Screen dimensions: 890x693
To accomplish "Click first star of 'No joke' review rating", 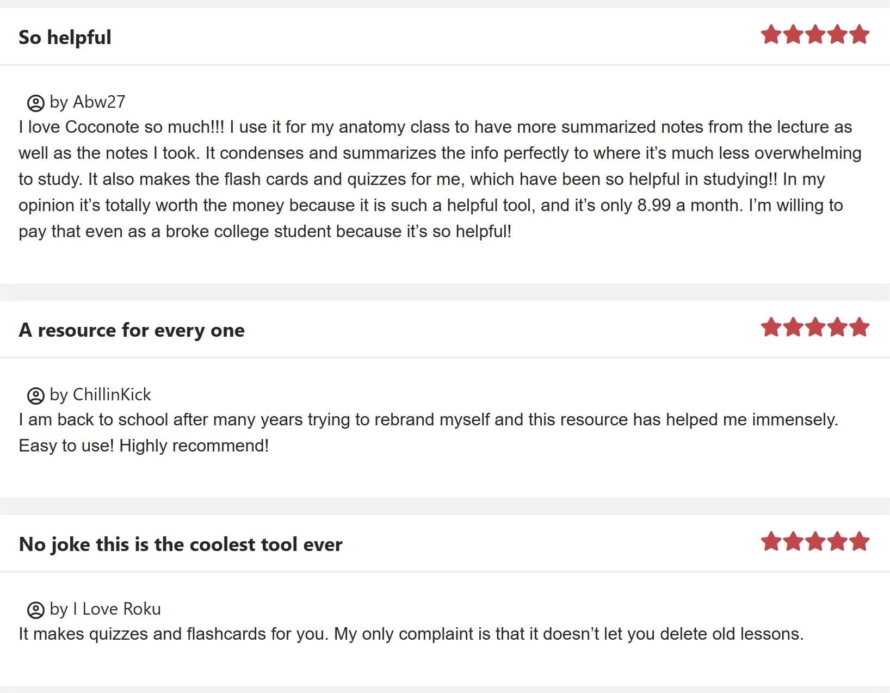I will [771, 541].
